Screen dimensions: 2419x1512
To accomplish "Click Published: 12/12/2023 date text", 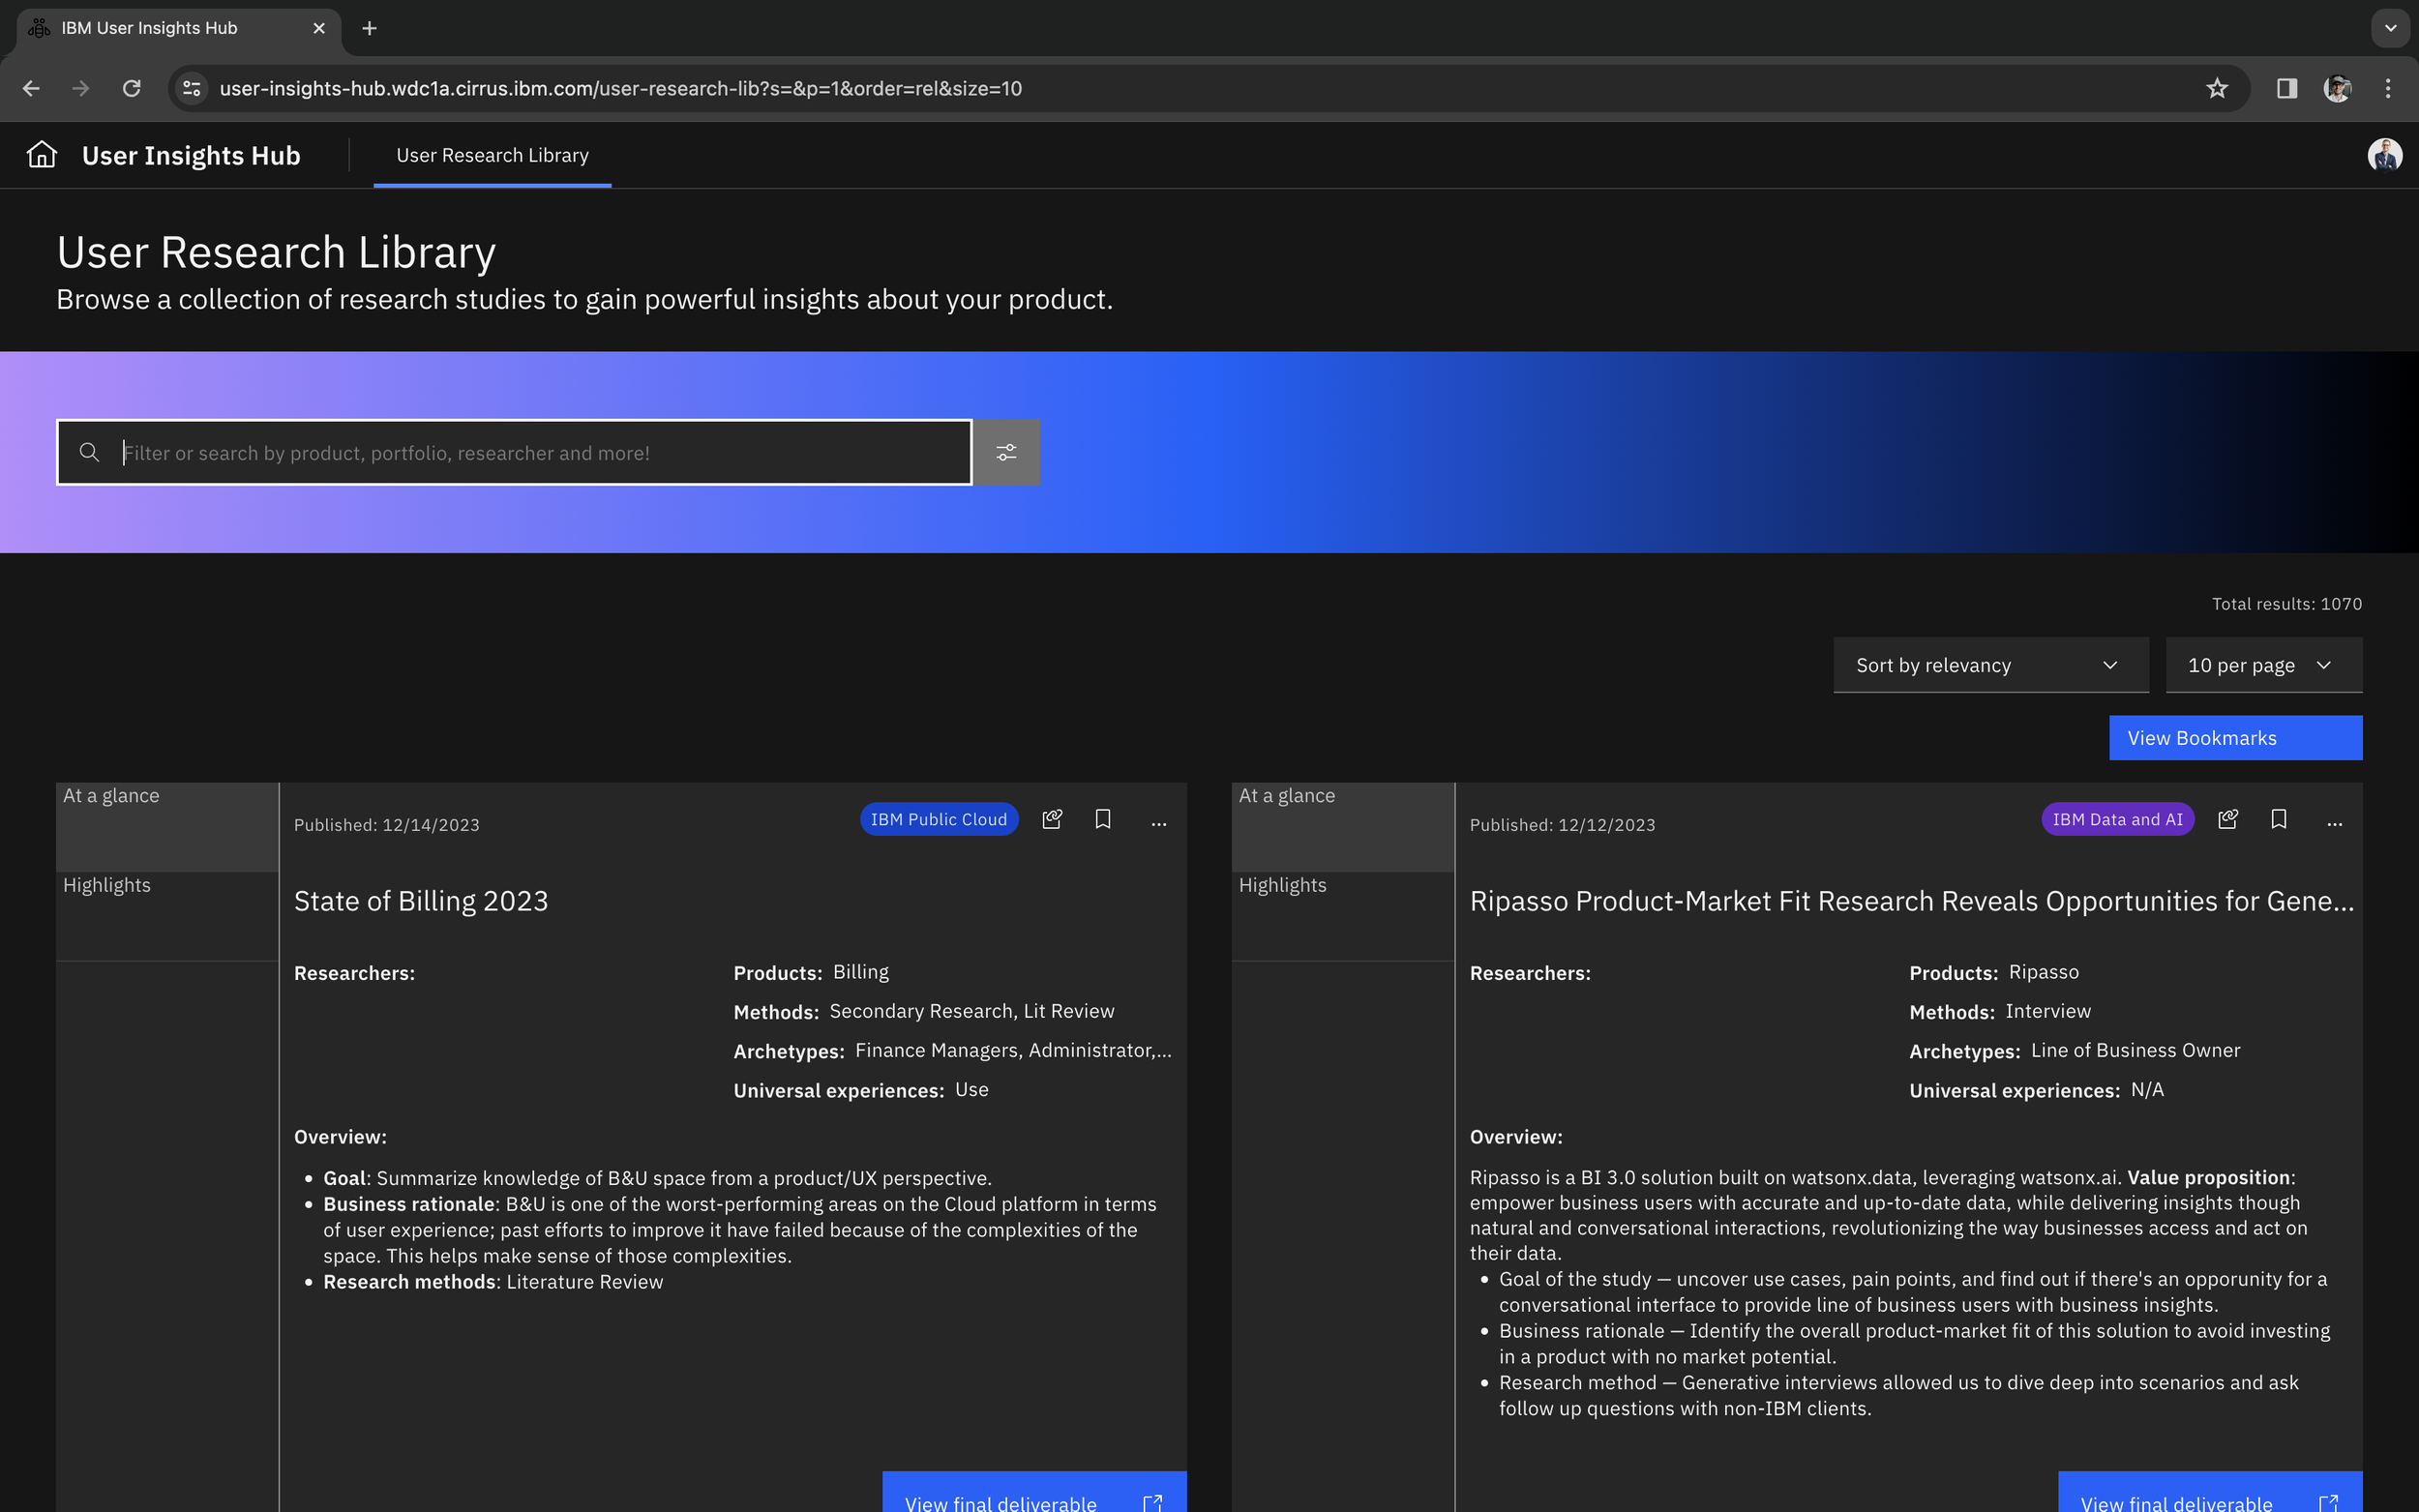I will 1563,825.
